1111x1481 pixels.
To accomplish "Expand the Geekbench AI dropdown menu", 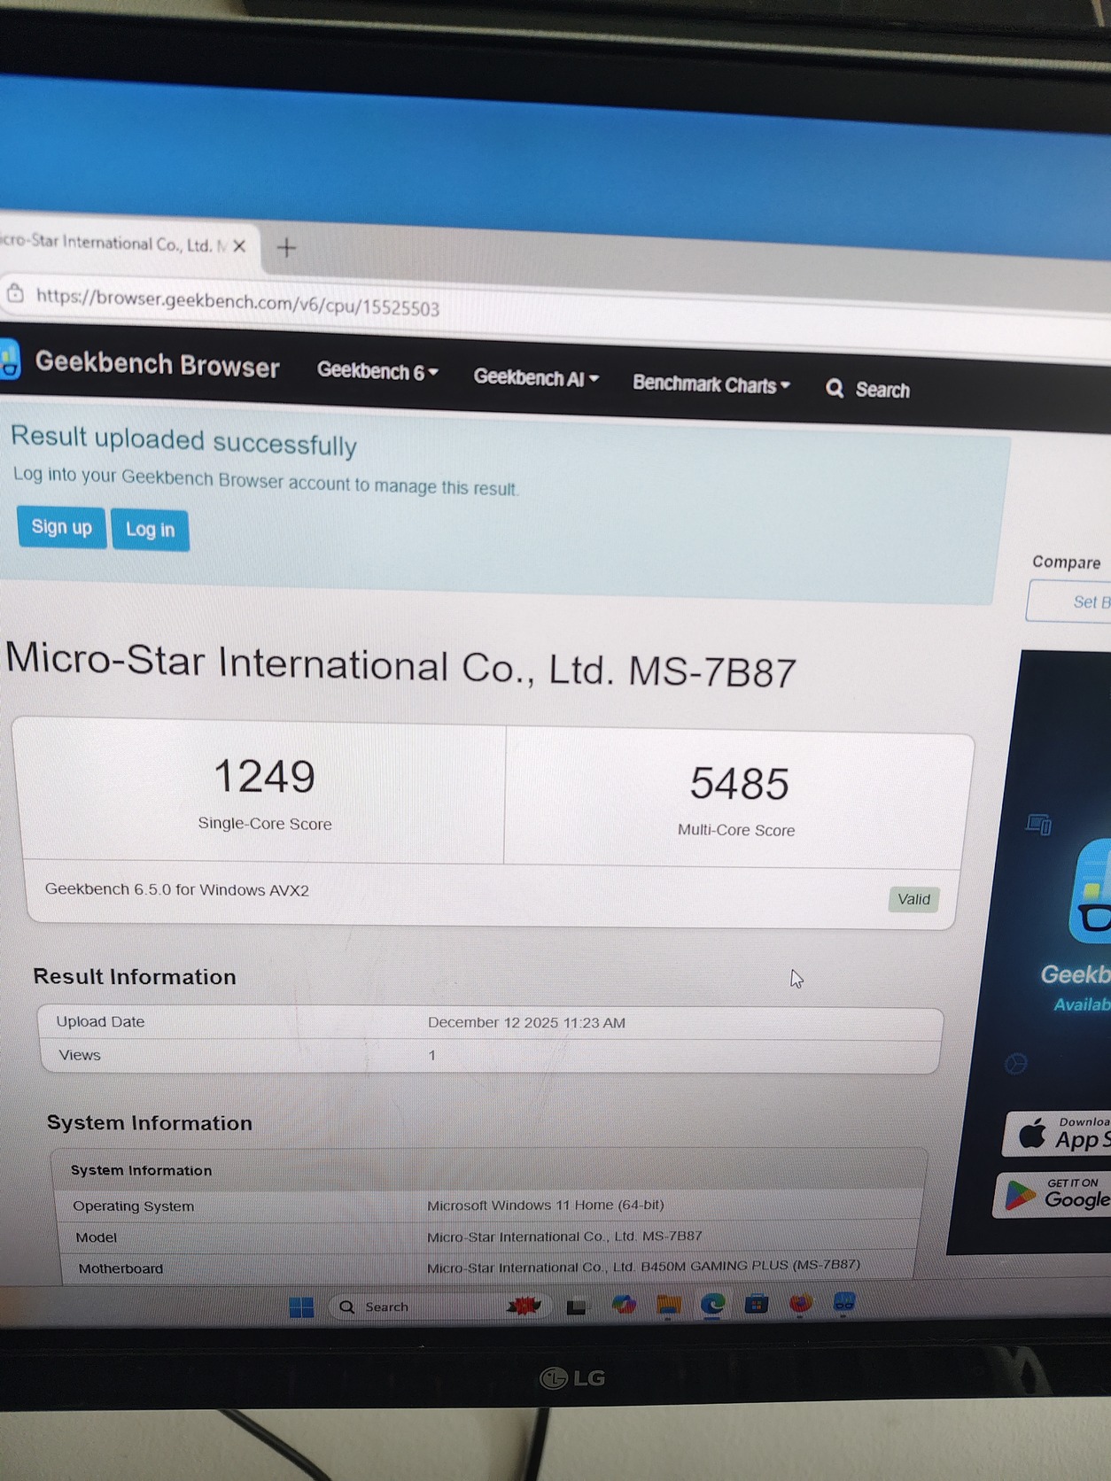I will (x=536, y=378).
